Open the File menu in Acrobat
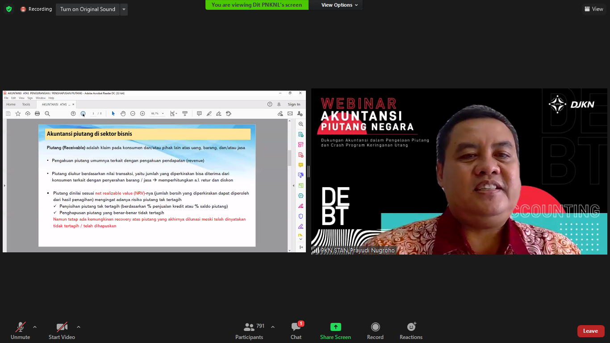 tap(6, 98)
